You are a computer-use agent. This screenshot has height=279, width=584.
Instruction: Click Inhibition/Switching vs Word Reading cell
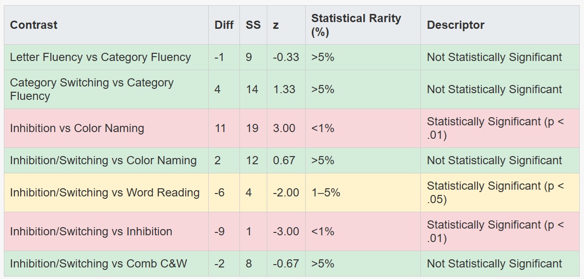pos(105,193)
